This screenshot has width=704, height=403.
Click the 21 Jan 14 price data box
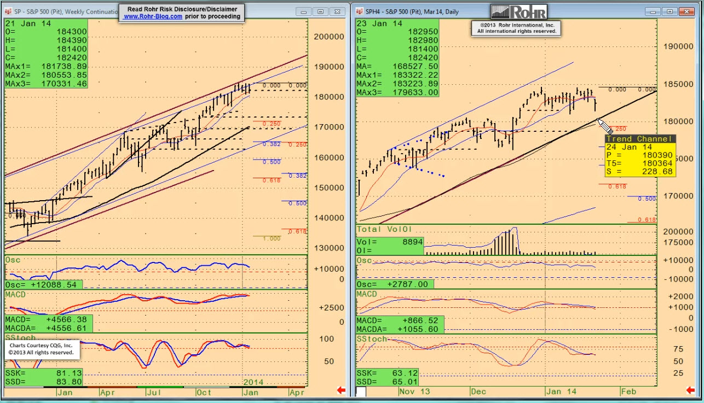tap(46, 54)
